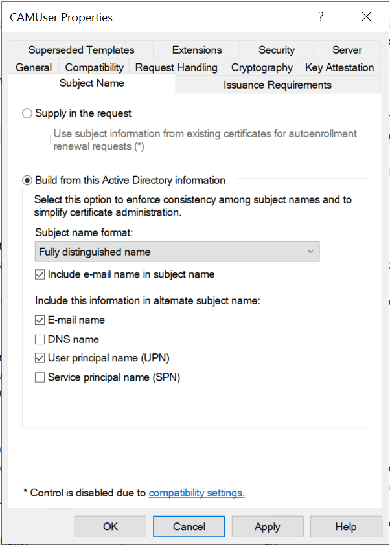Open the Compatibility tab
This screenshot has height=545, width=390.
click(x=95, y=67)
